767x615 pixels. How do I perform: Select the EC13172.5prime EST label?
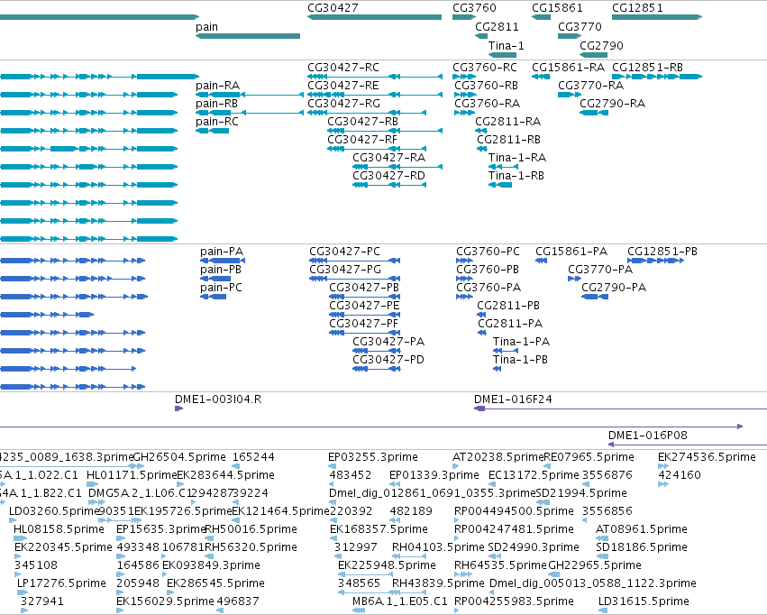coord(534,475)
